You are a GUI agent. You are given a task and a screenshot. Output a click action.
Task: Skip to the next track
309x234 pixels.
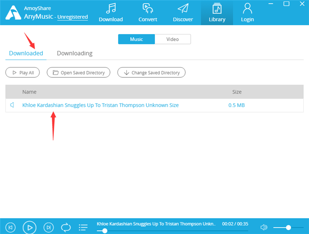pos(49,227)
